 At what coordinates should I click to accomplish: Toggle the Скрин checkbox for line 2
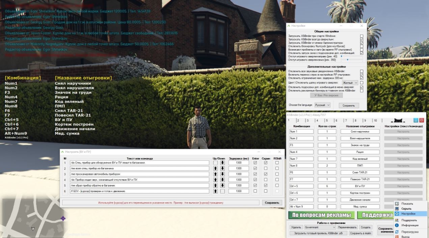click(x=266, y=169)
